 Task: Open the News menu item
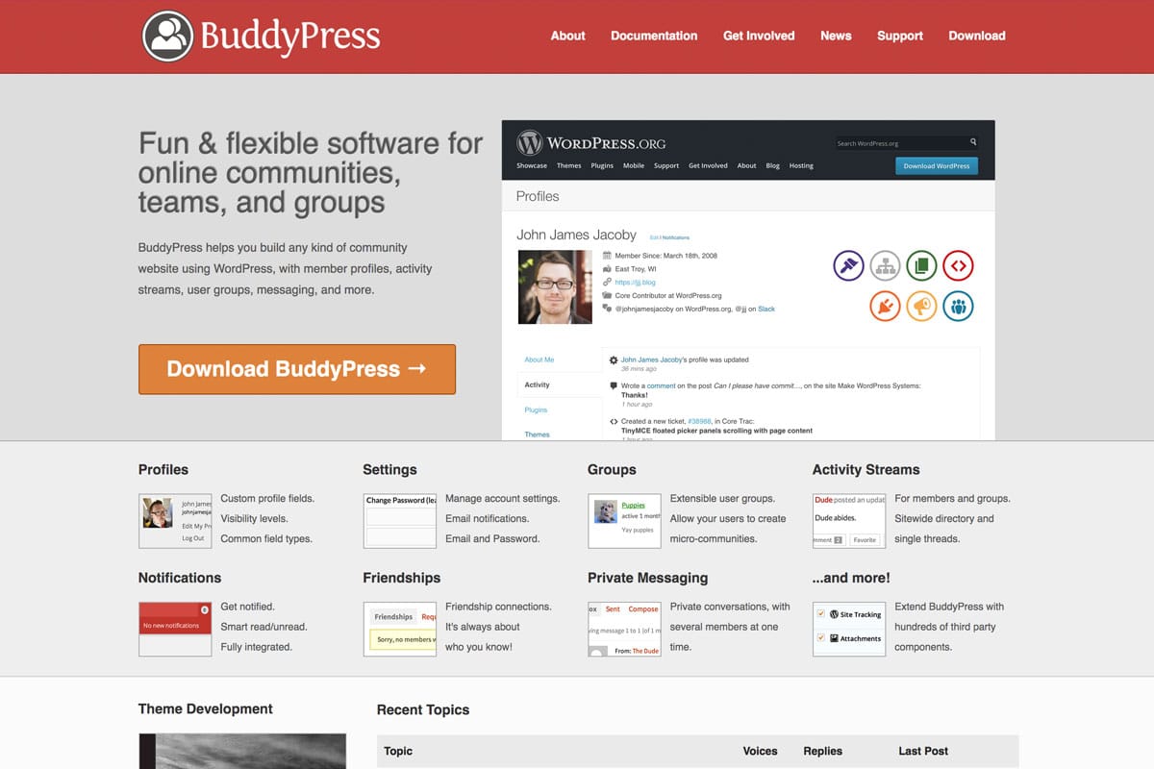coord(836,36)
